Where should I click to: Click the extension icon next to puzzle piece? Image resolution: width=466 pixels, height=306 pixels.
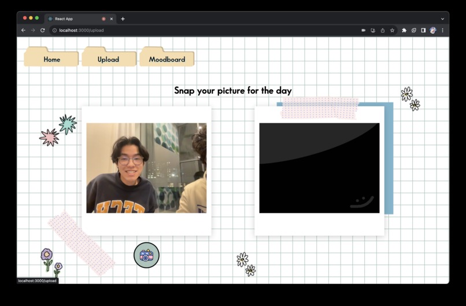coord(414,30)
